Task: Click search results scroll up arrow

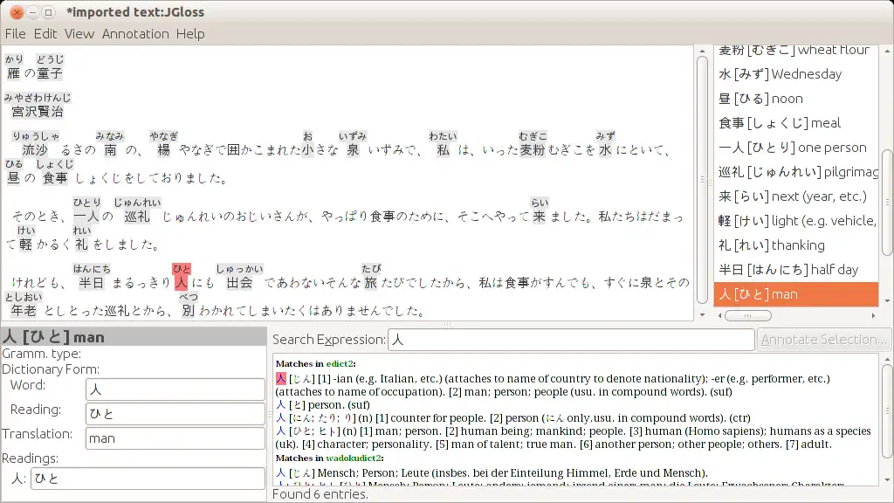Action: [887, 359]
